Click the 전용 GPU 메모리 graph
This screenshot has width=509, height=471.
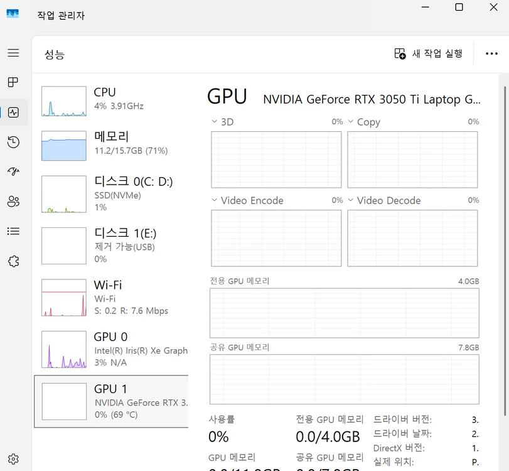pyautogui.click(x=345, y=313)
